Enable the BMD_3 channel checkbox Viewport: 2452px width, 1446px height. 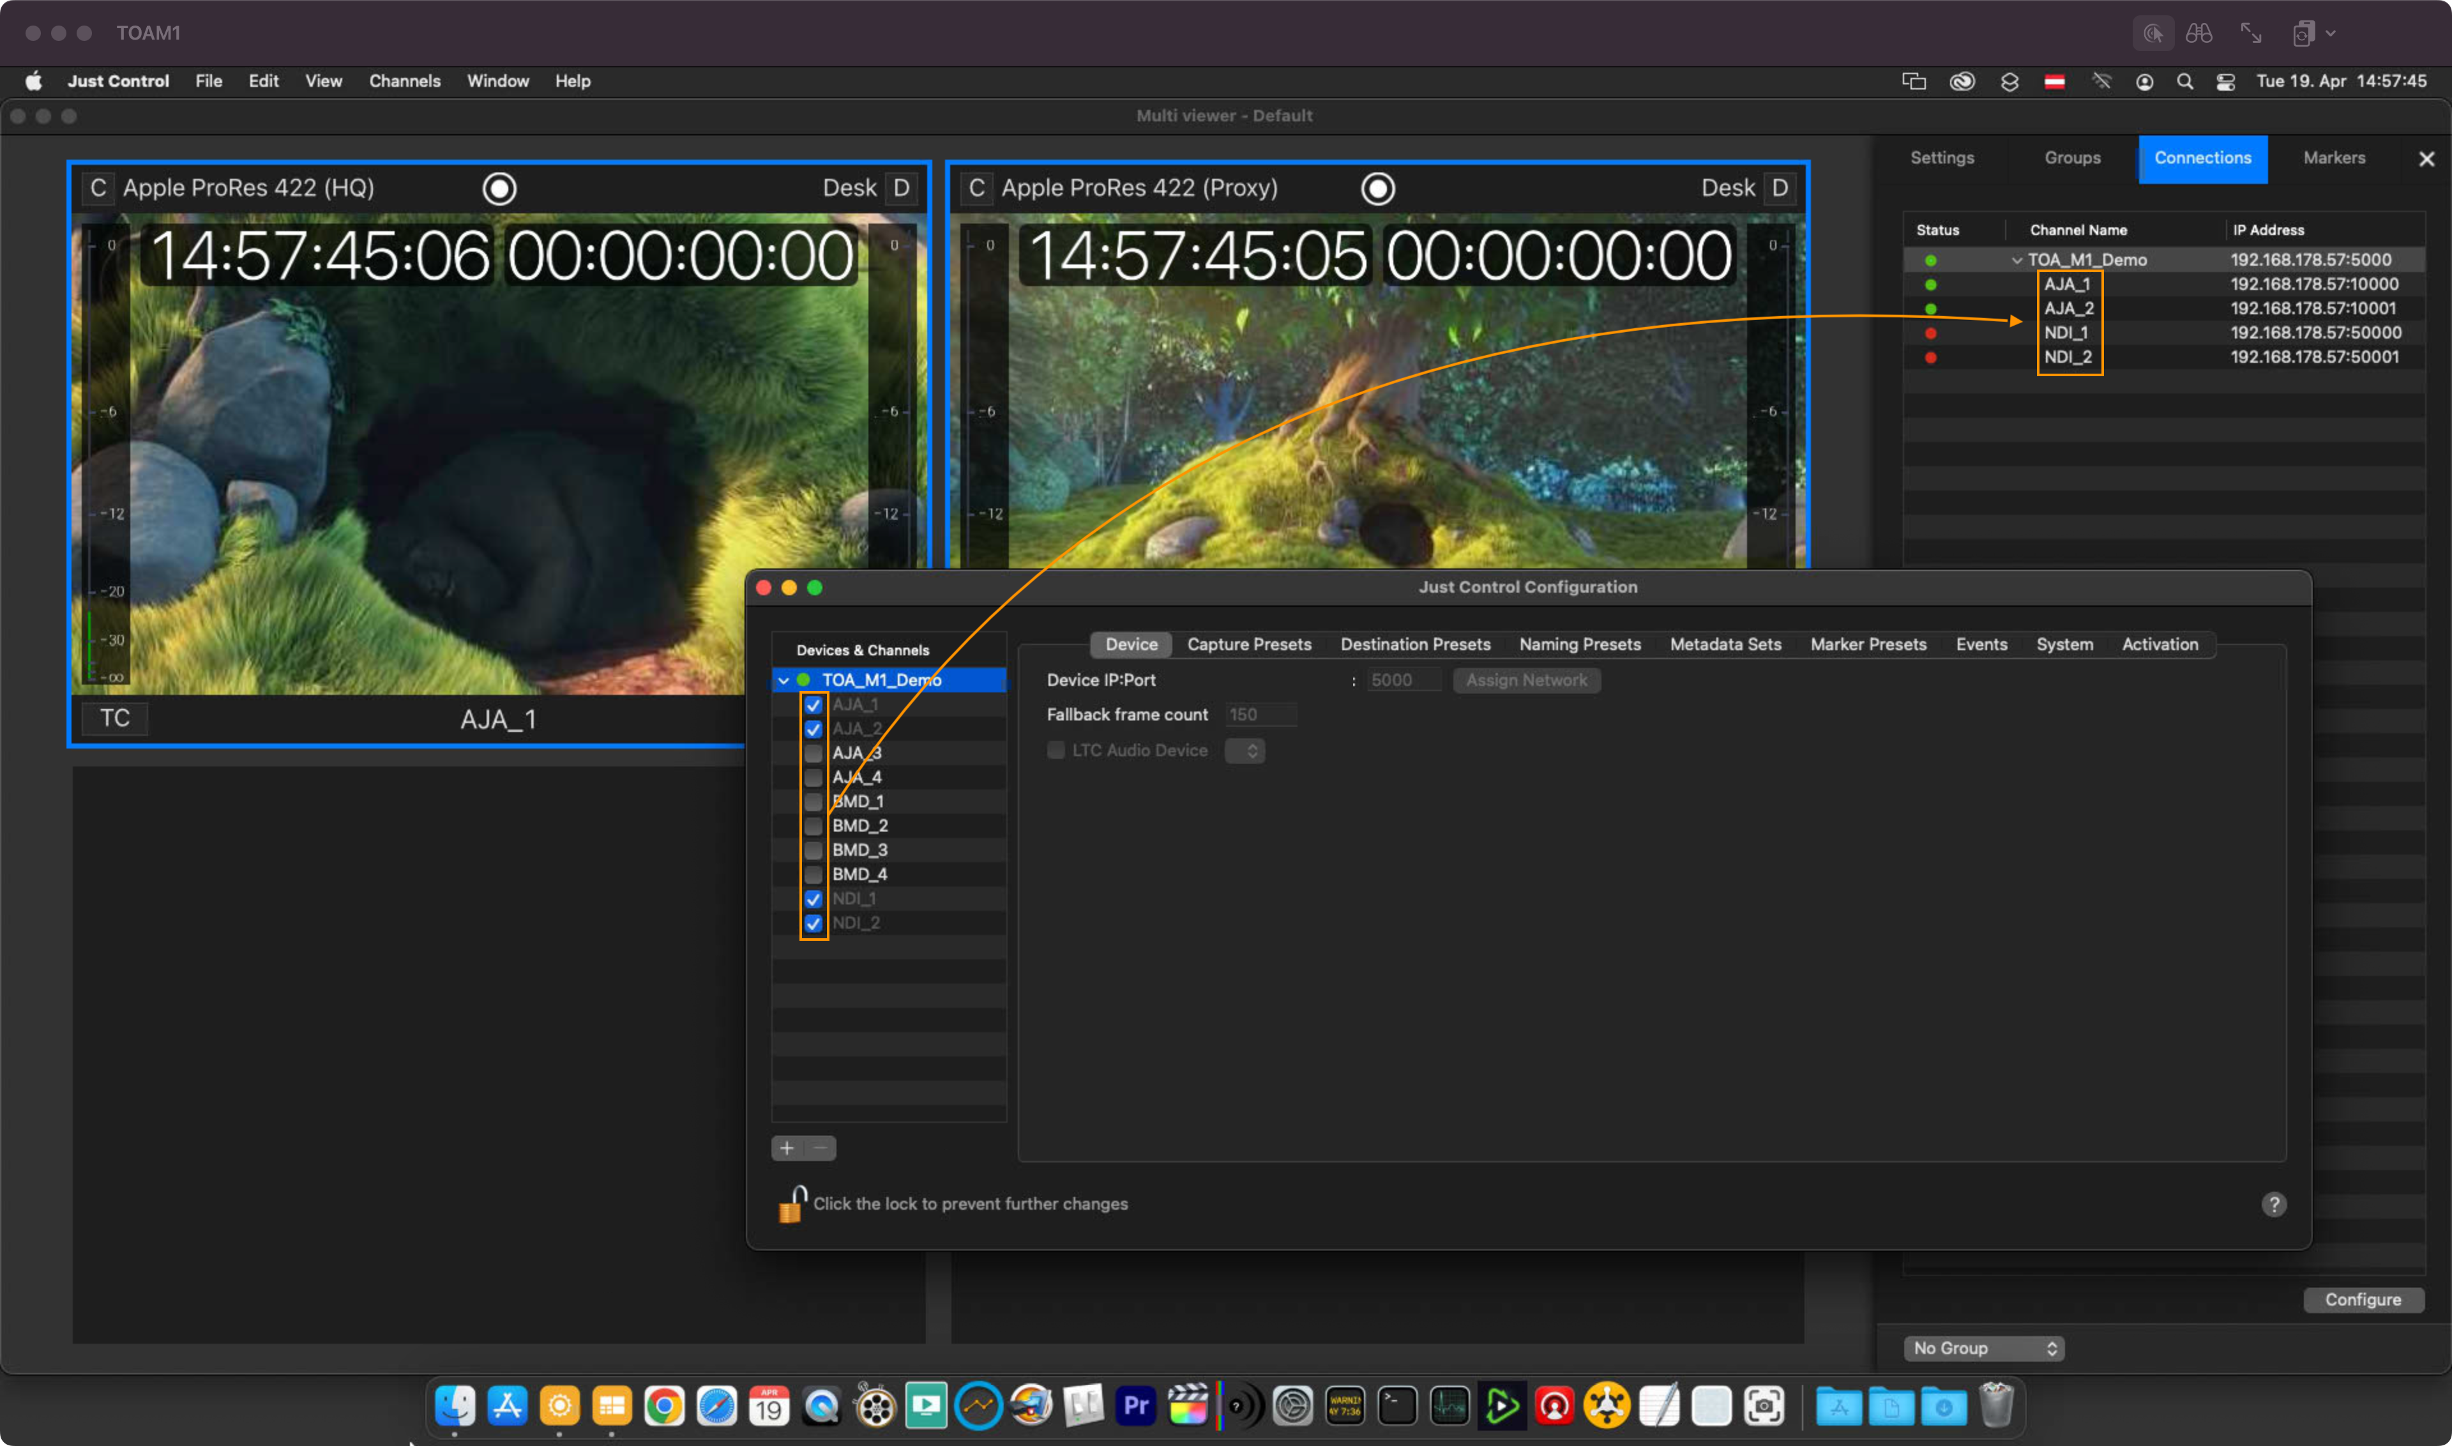pyautogui.click(x=814, y=851)
